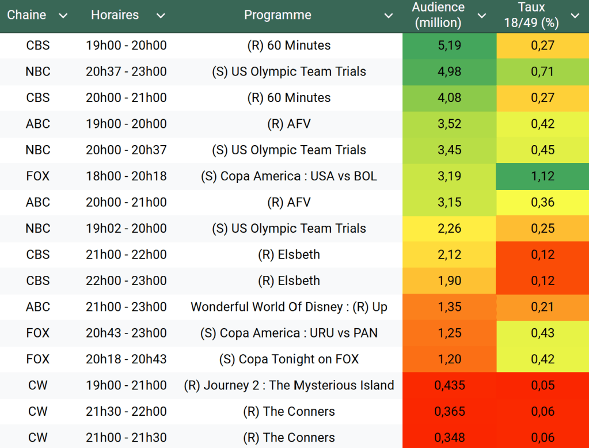Click the Journey 2 : The Mysterious Island cell

click(289, 385)
